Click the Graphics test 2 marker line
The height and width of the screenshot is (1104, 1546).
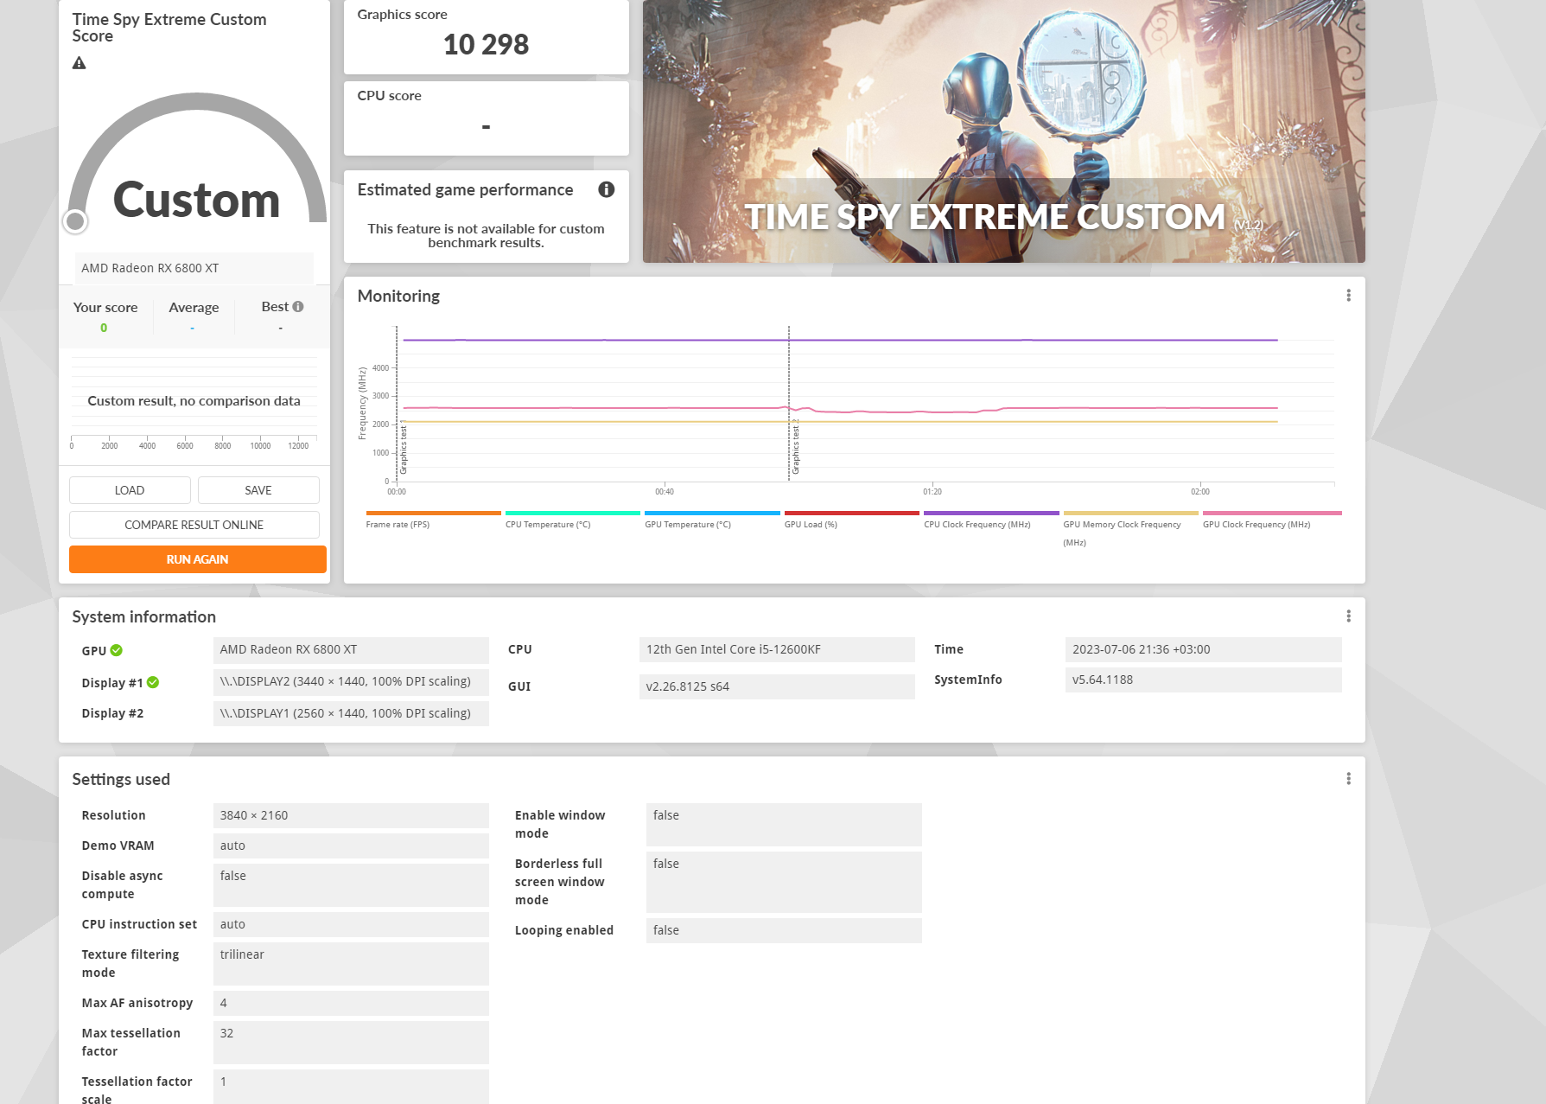[x=789, y=403]
